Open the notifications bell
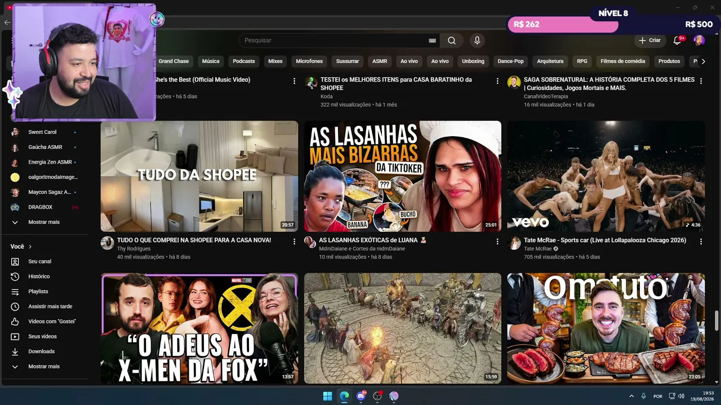721x405 pixels. [678, 40]
